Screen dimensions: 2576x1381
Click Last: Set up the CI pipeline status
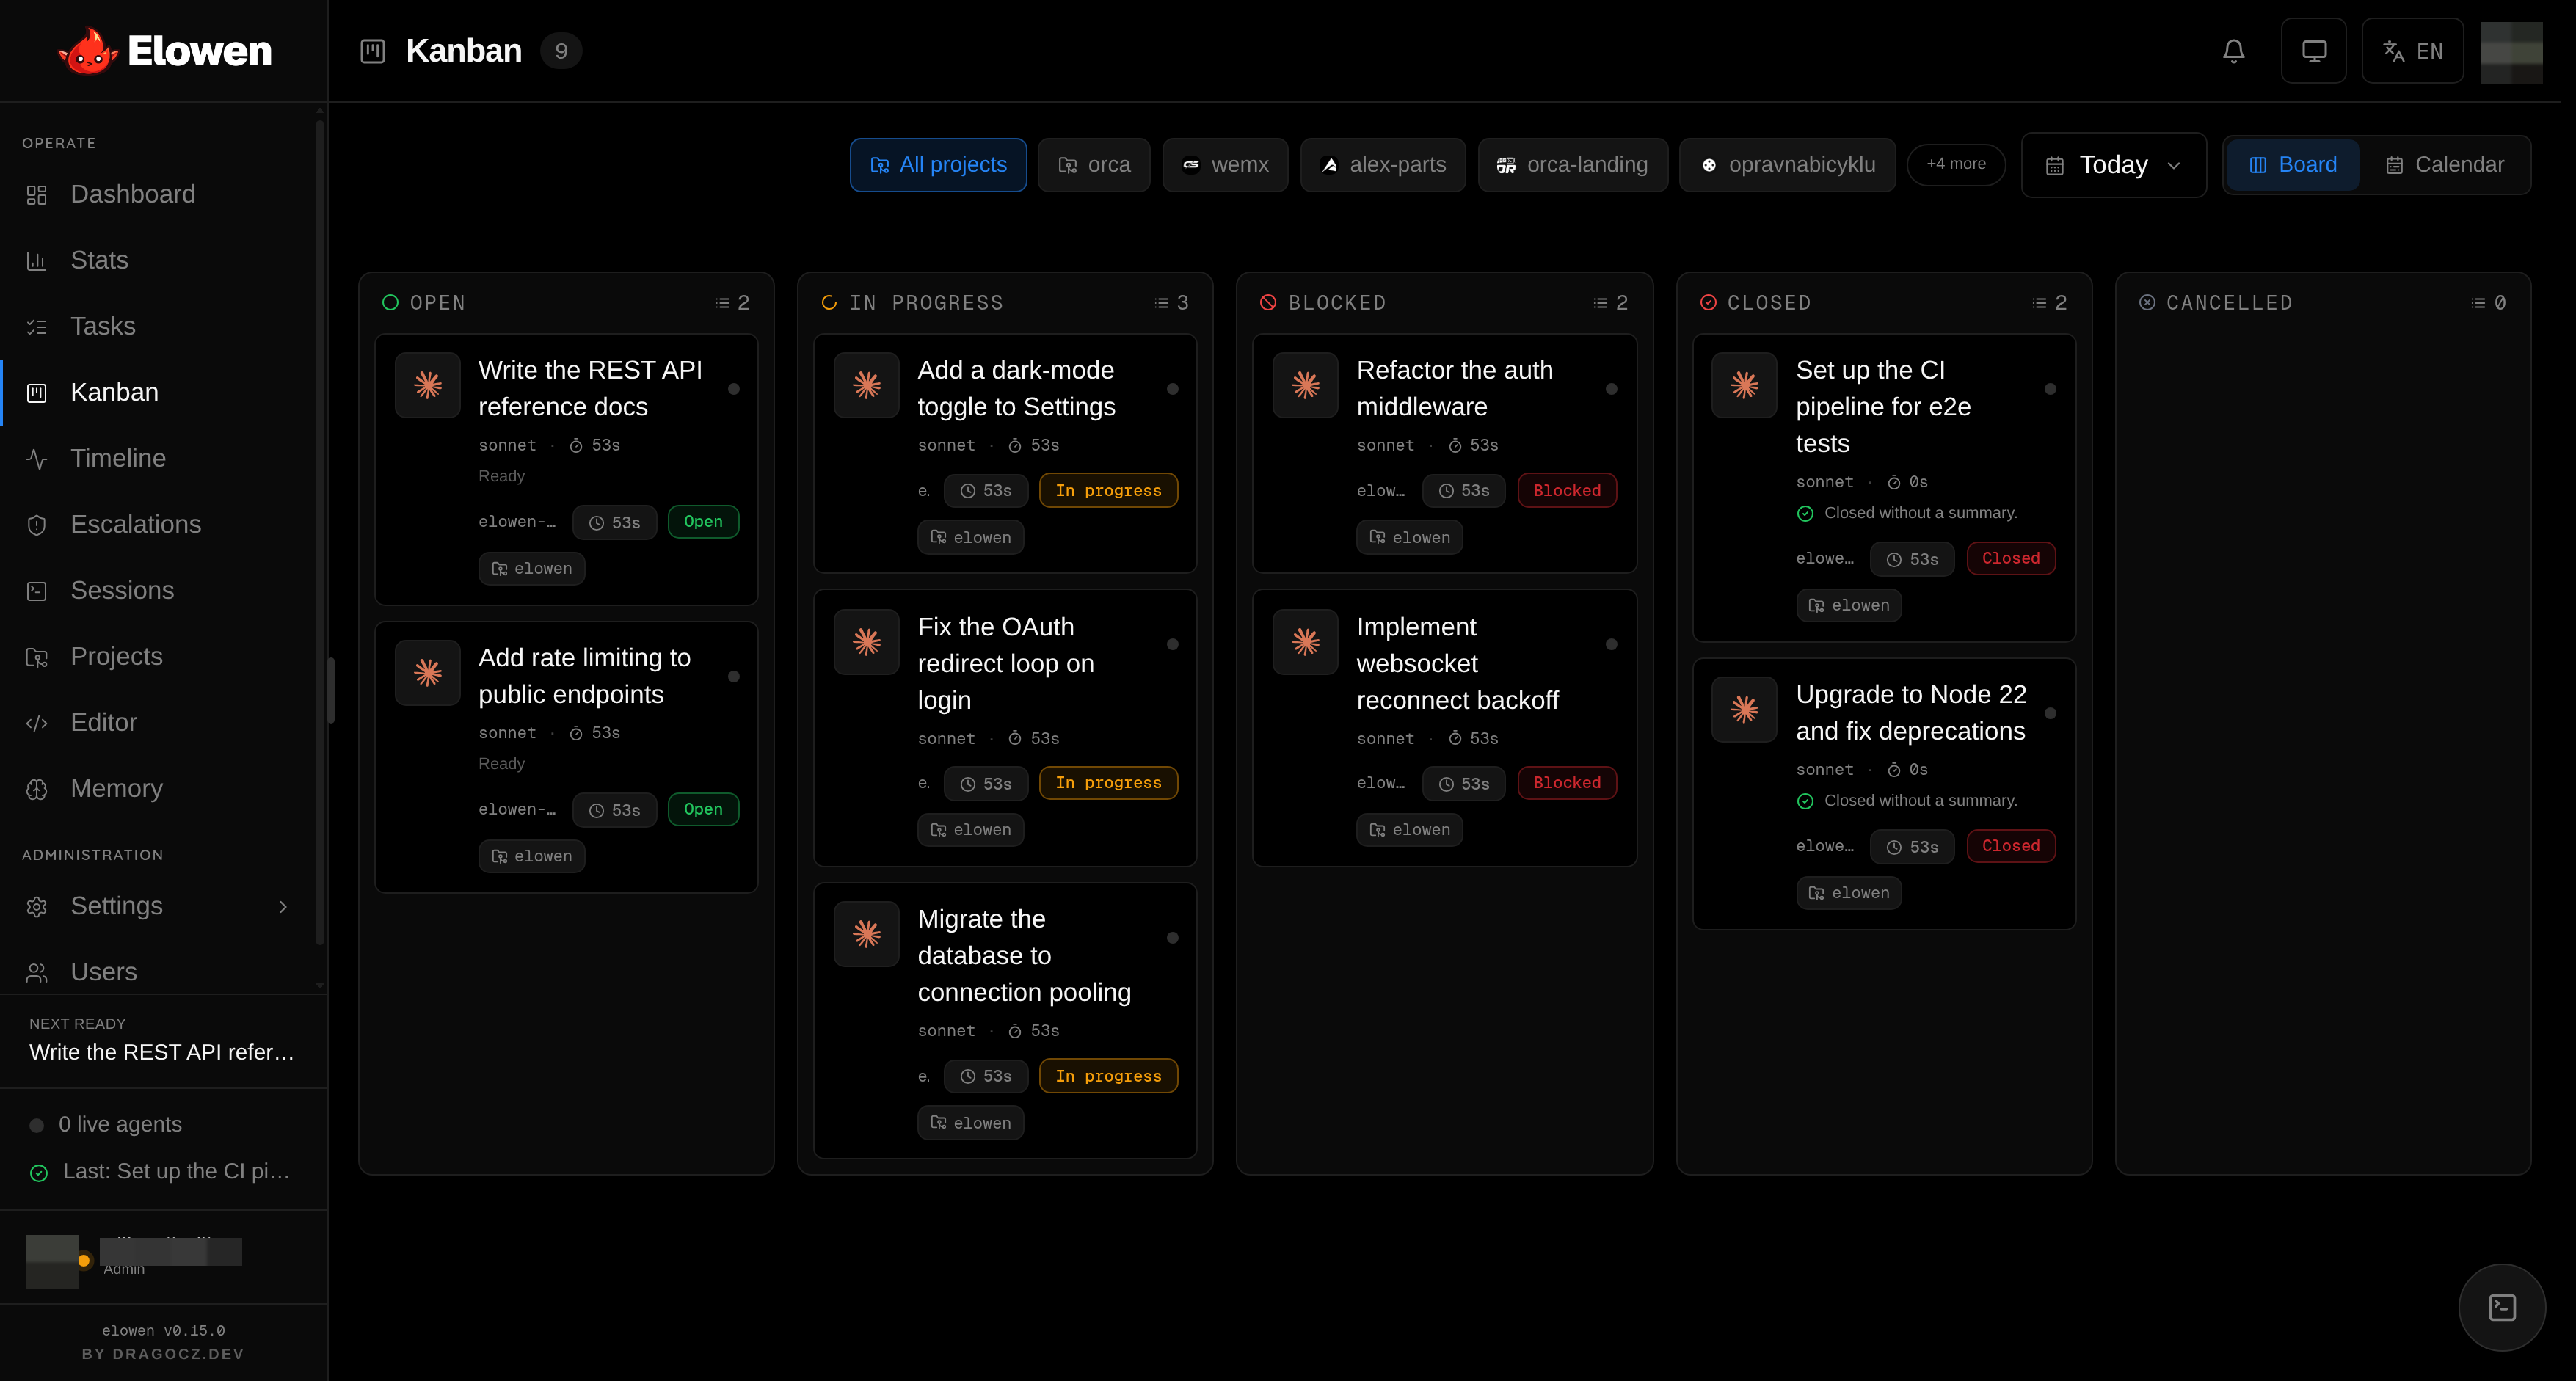click(160, 1171)
